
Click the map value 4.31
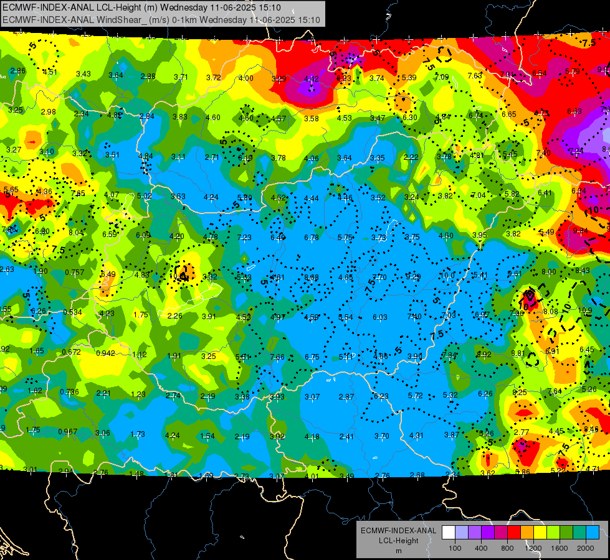tap(417, 436)
